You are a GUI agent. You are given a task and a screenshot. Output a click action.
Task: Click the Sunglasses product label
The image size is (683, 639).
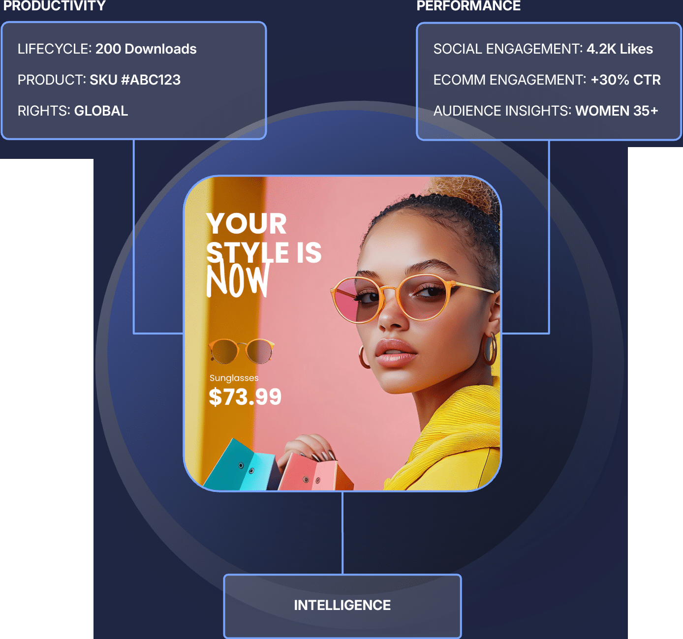(234, 378)
